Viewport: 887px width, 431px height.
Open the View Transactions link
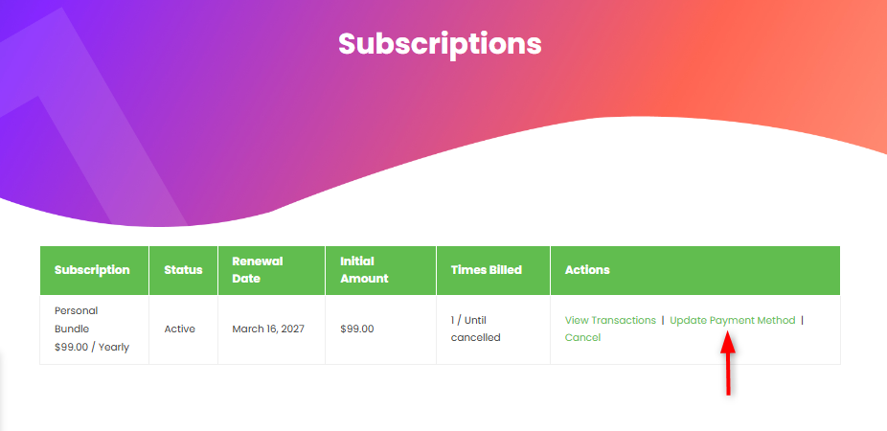(x=610, y=320)
